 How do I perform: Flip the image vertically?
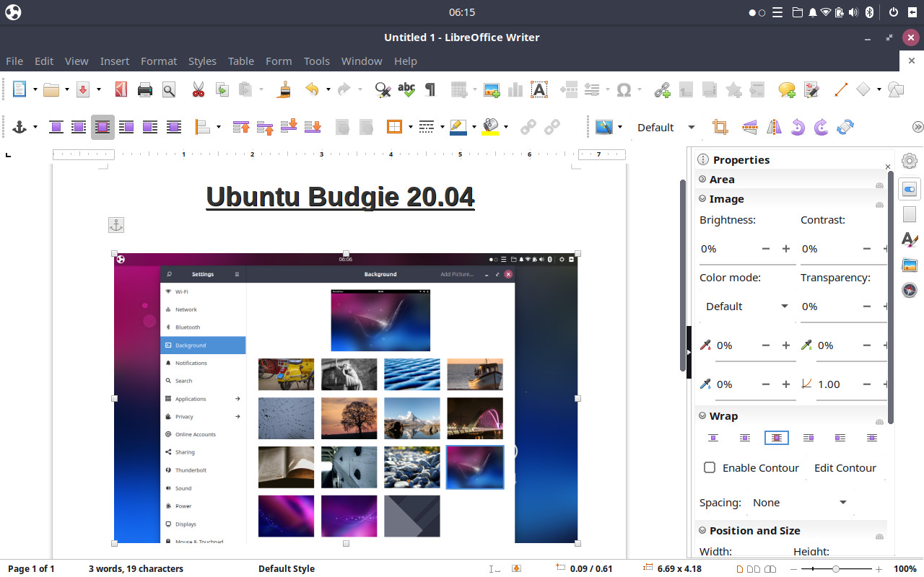point(749,127)
